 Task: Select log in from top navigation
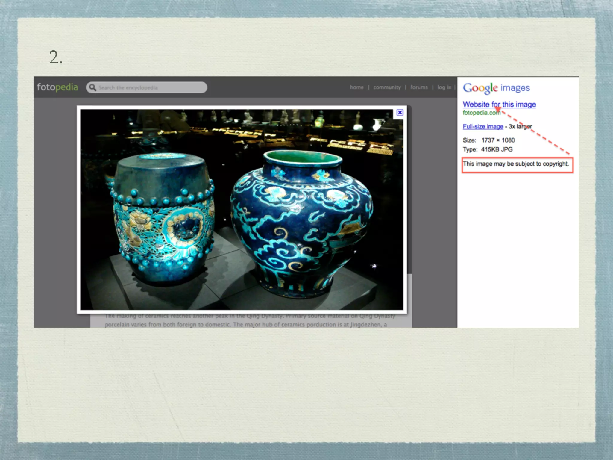pos(444,87)
